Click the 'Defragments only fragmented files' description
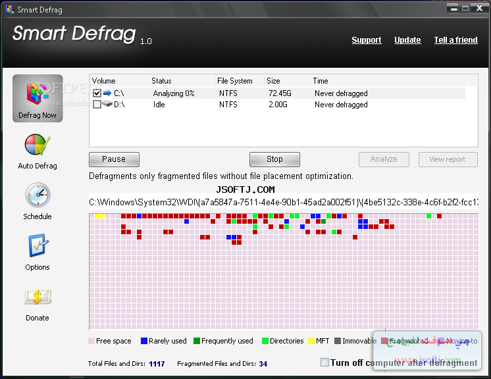Viewport: 491px width, 379px height. coord(221,176)
